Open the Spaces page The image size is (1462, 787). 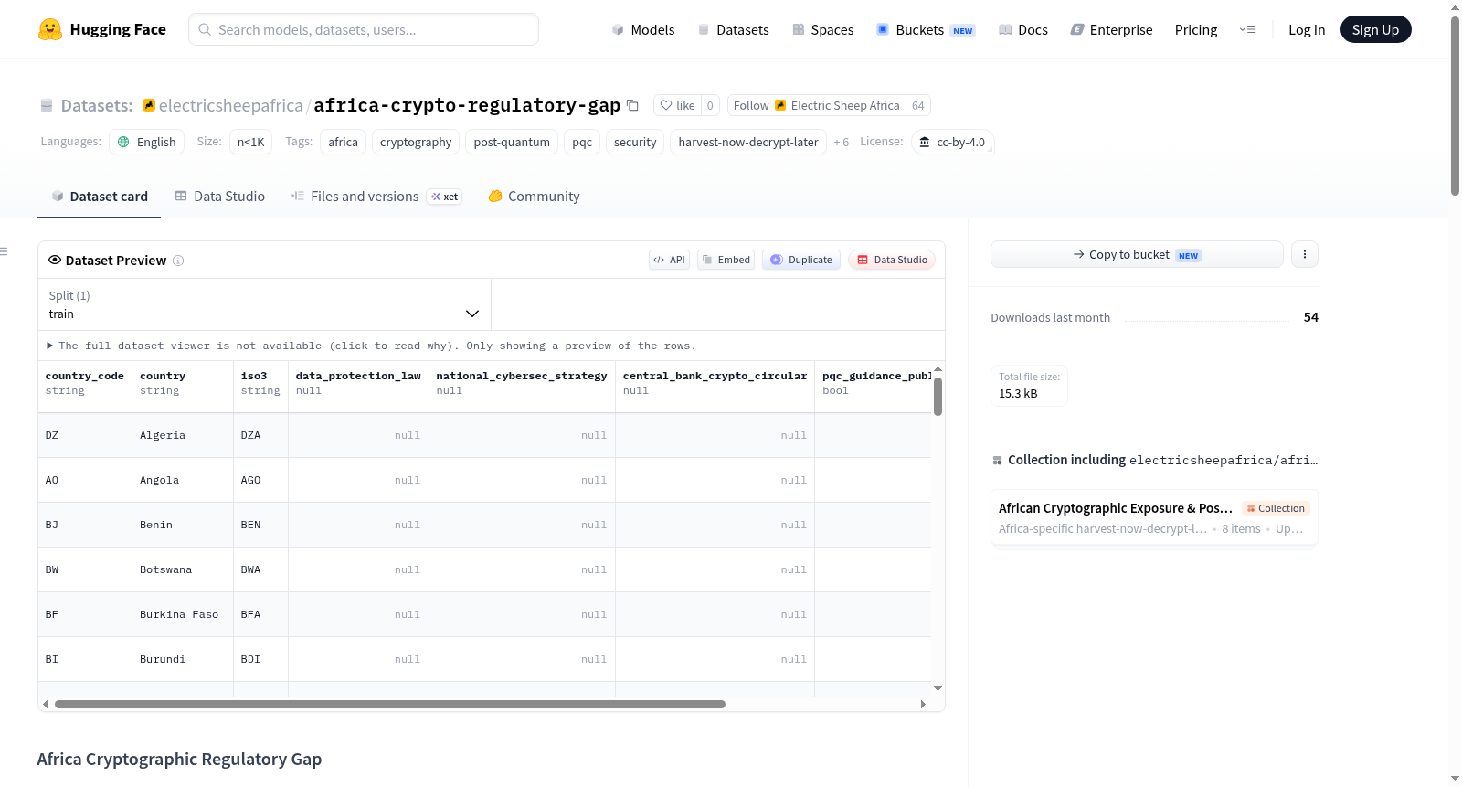[x=822, y=29]
